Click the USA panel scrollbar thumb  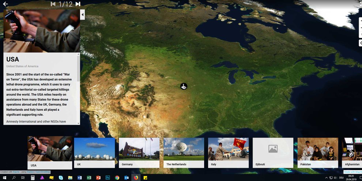tap(79, 69)
